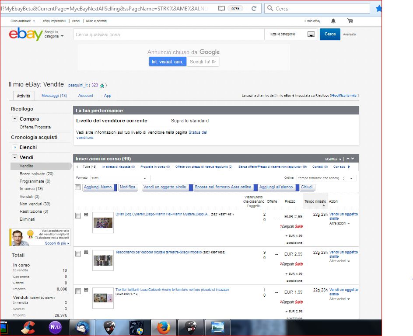The height and width of the screenshot is (336, 413).
Task: Launch Nvu editor from the taskbar
Action: [55, 328]
